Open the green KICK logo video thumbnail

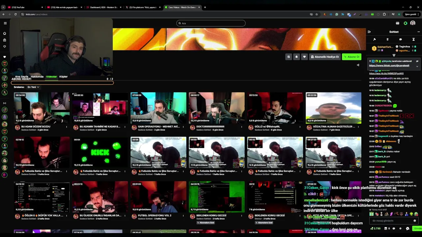point(100,152)
